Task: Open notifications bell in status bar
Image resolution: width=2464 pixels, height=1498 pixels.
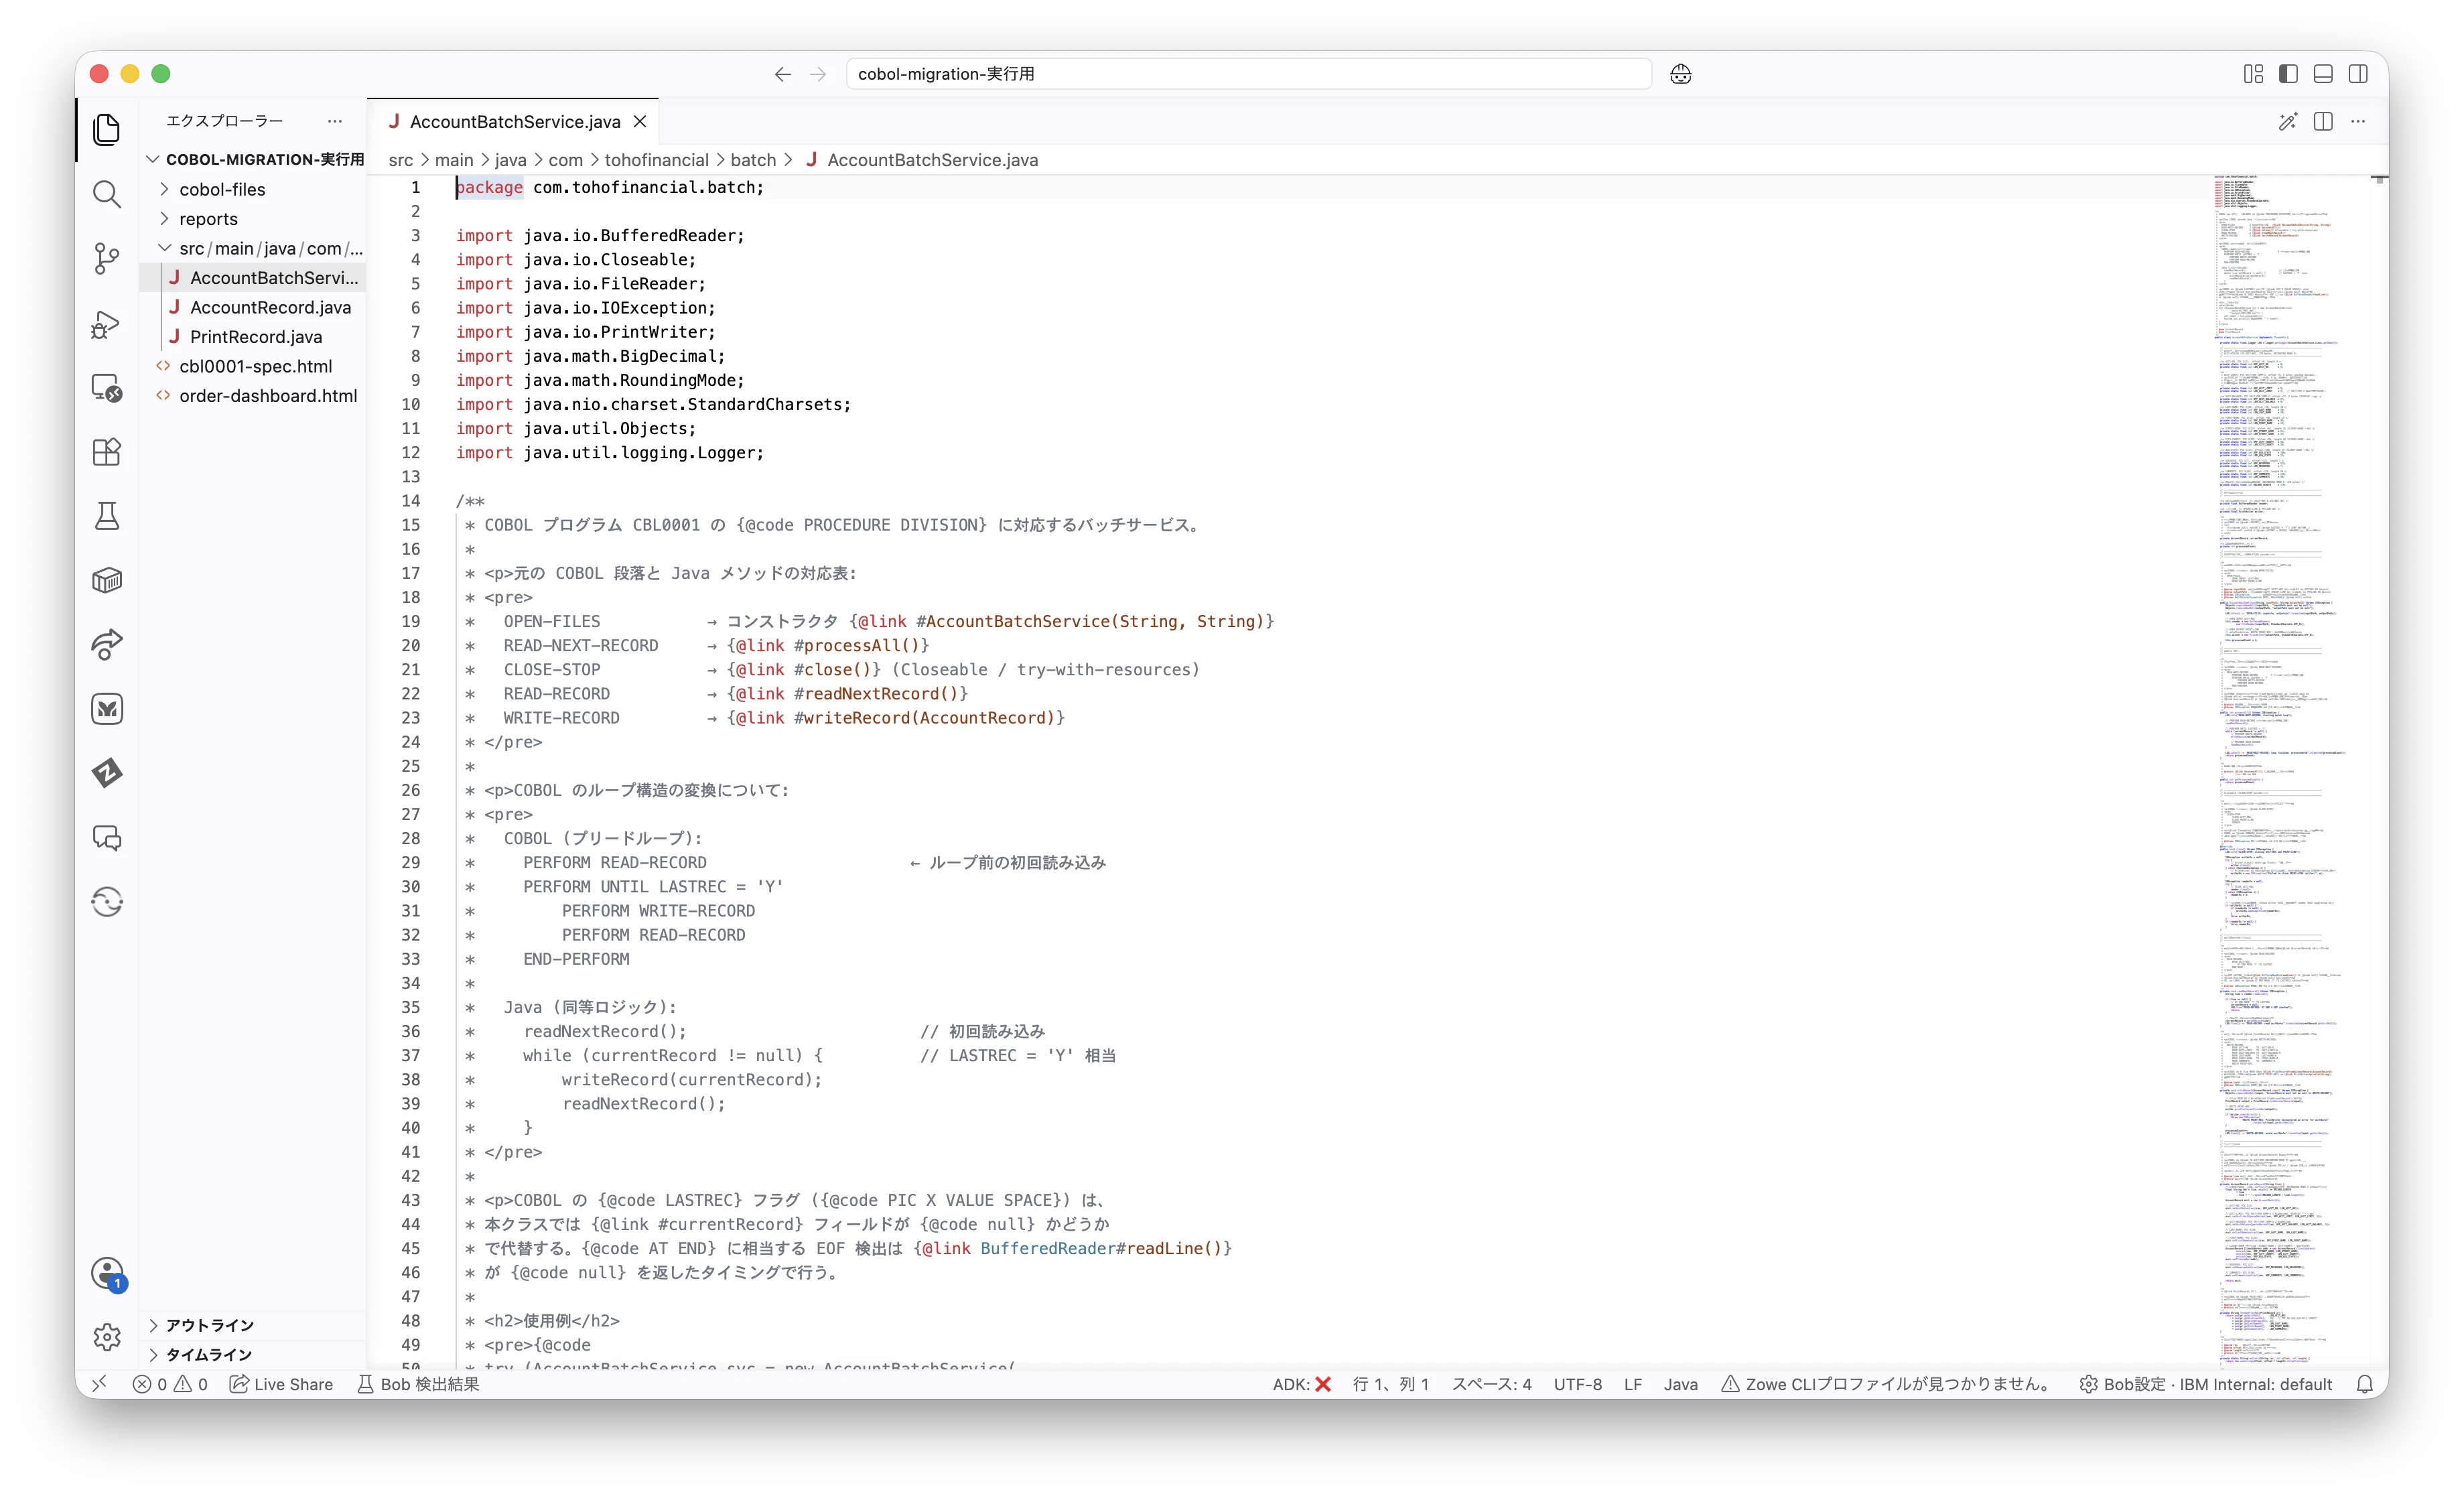Action: [2365, 1384]
